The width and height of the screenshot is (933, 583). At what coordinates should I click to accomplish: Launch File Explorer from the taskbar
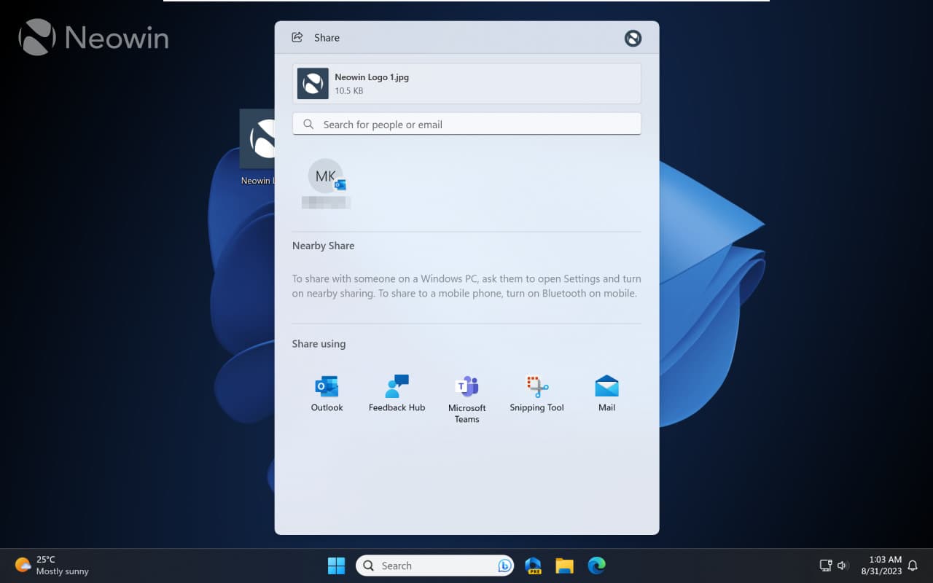(564, 565)
